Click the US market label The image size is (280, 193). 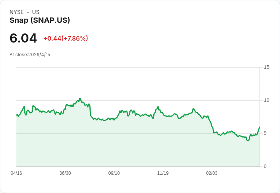[x=36, y=12]
